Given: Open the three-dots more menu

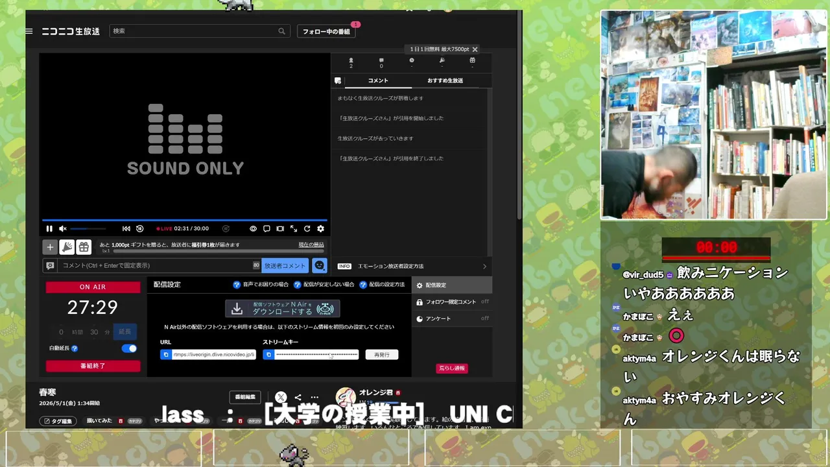Looking at the screenshot, I should 314,398.
